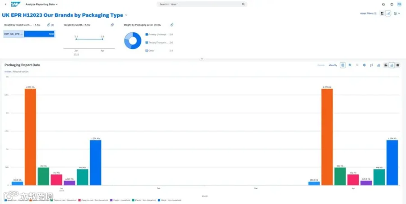
Task: Click Plastic - Non-household legend item
Action: coord(144,200)
